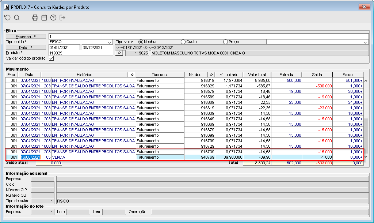Screen dimensions: 374x223
Task: Click the Saldo atual 0,000 field
Action: [49, 163]
